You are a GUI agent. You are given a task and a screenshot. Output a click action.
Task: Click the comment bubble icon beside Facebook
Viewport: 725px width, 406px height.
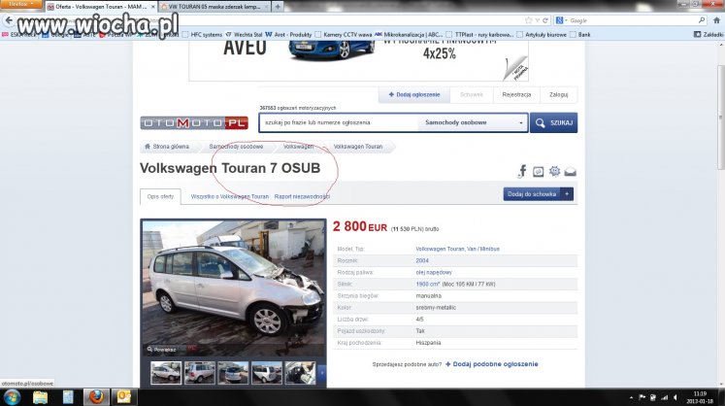pyautogui.click(x=539, y=172)
